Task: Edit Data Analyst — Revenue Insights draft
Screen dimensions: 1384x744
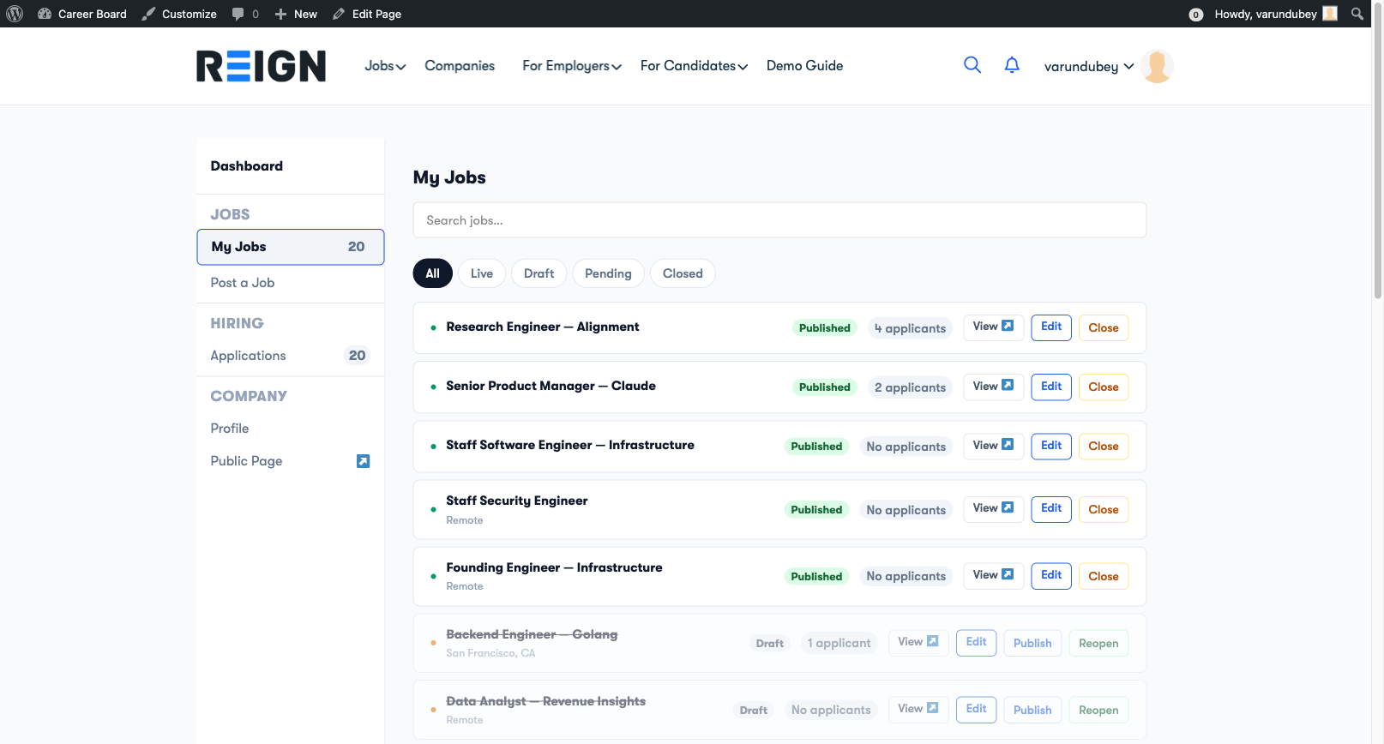Action: point(976,709)
